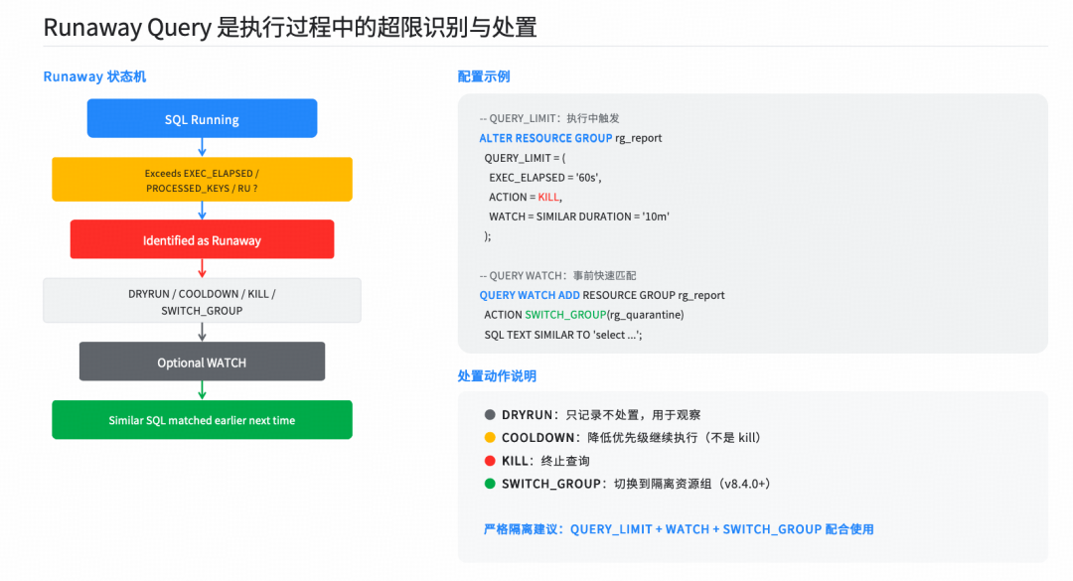Click the red dot beside KILL

coord(490,461)
